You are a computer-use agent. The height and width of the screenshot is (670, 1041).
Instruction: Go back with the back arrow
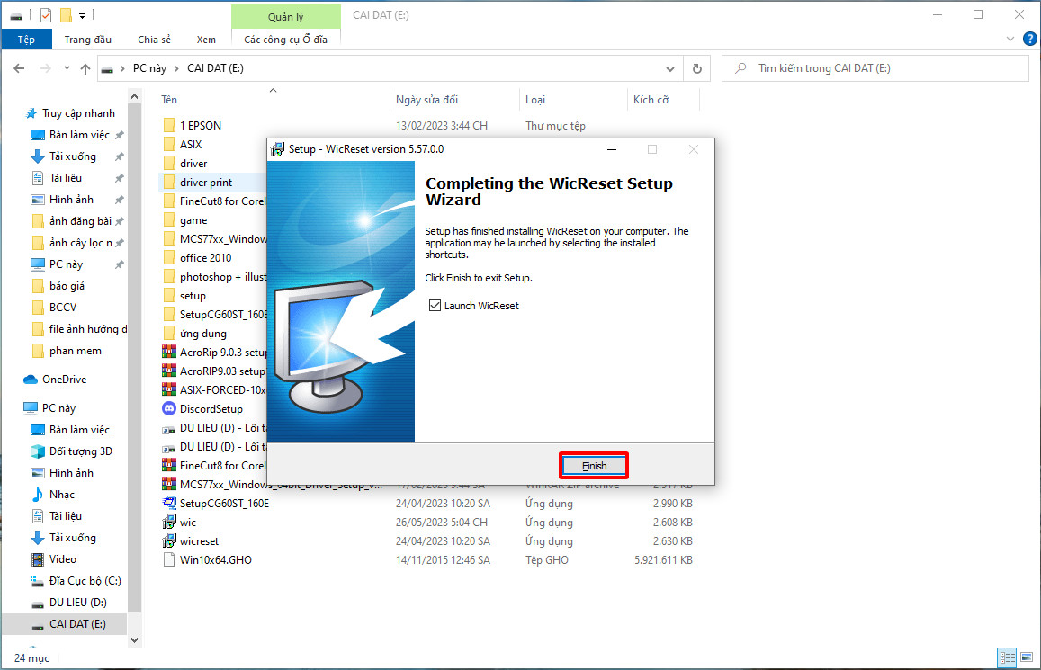tap(19, 68)
